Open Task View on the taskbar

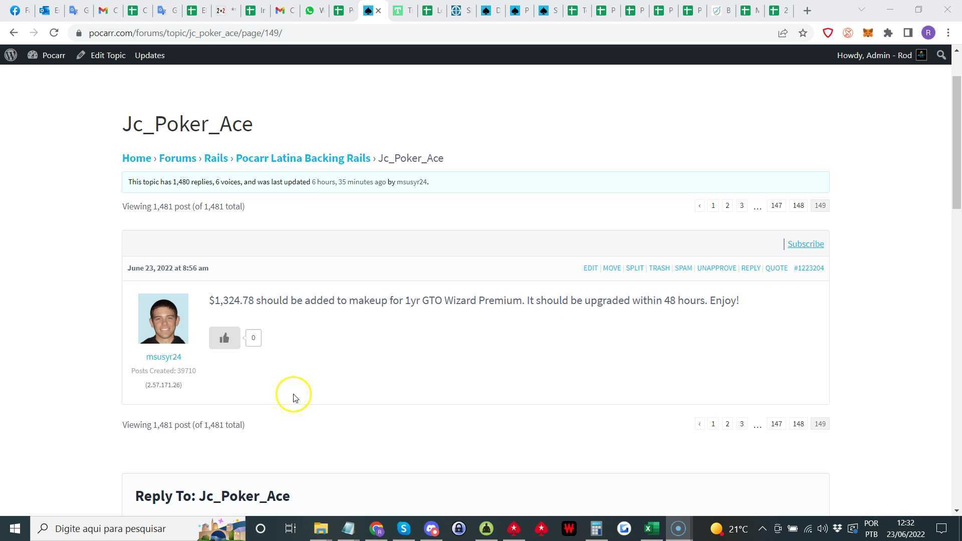(x=290, y=528)
